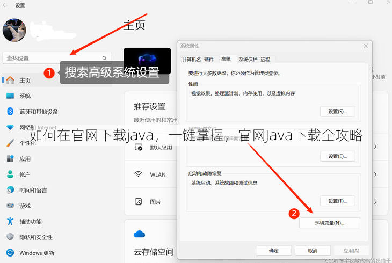Confirm with 确定 button

pyautogui.click(x=274, y=251)
